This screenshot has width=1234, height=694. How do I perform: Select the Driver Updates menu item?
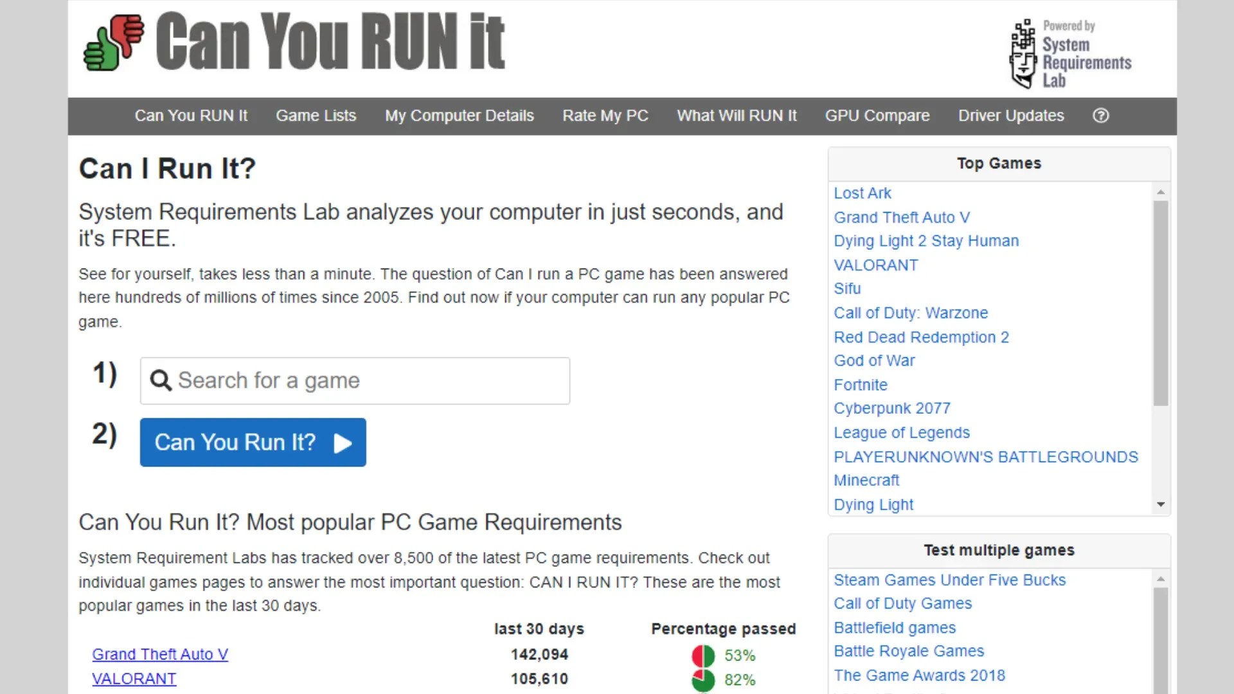[1010, 115]
